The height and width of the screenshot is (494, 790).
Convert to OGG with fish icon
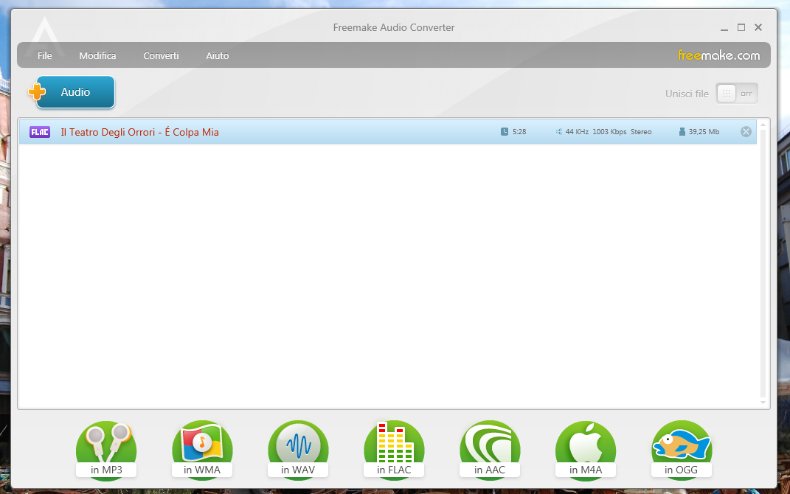pos(681,450)
